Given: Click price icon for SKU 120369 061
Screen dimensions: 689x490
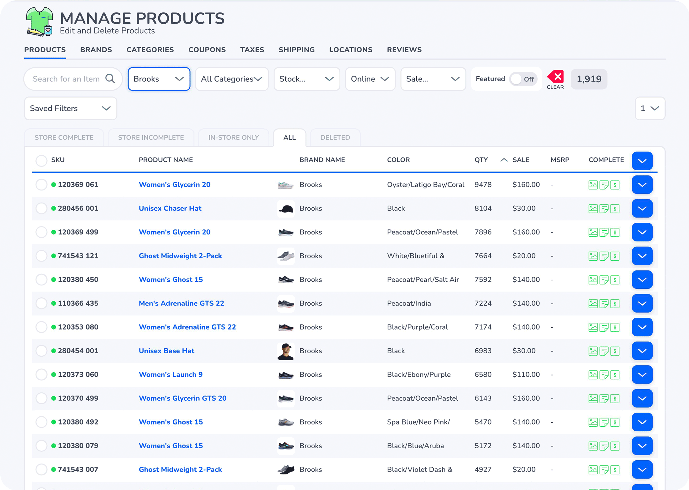Looking at the screenshot, I should pyautogui.click(x=615, y=185).
